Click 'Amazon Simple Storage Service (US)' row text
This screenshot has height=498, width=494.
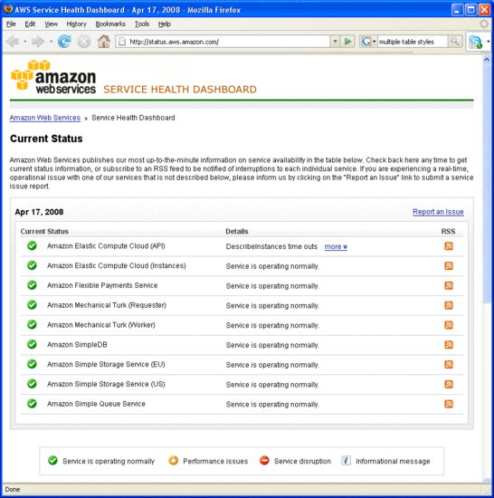click(106, 384)
